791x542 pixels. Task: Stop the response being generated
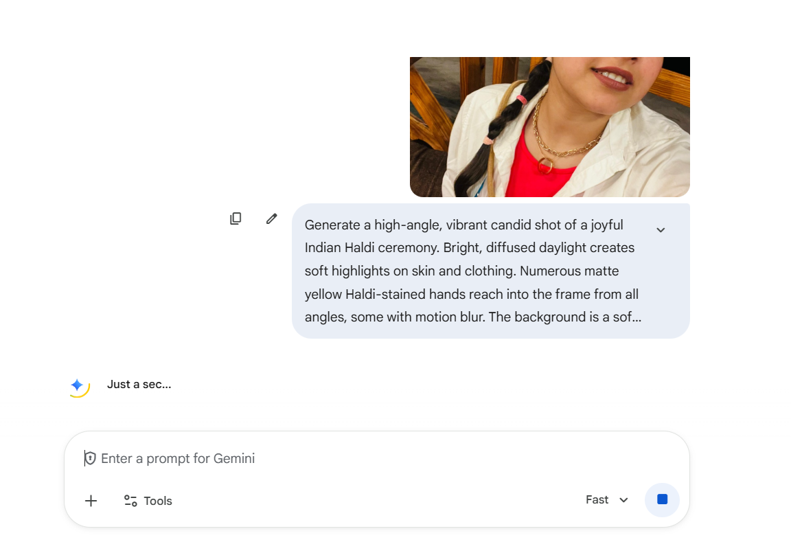pyautogui.click(x=662, y=500)
